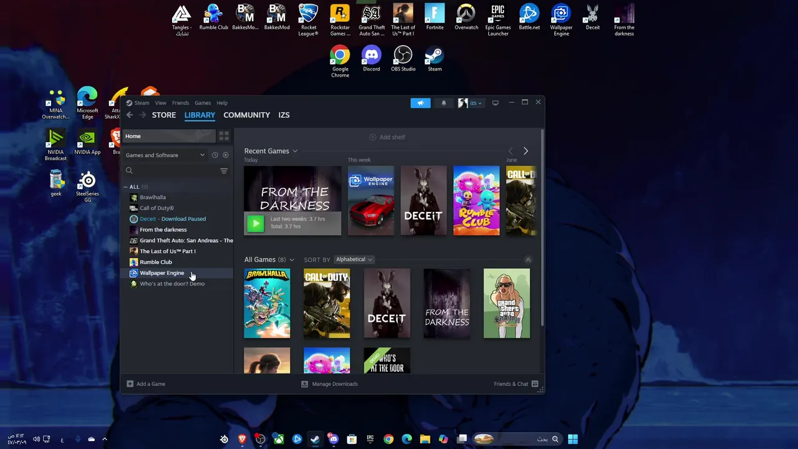Viewport: 798px width, 449px height.
Task: Open Epic Games Launcher desktop shortcut
Action: (498, 20)
